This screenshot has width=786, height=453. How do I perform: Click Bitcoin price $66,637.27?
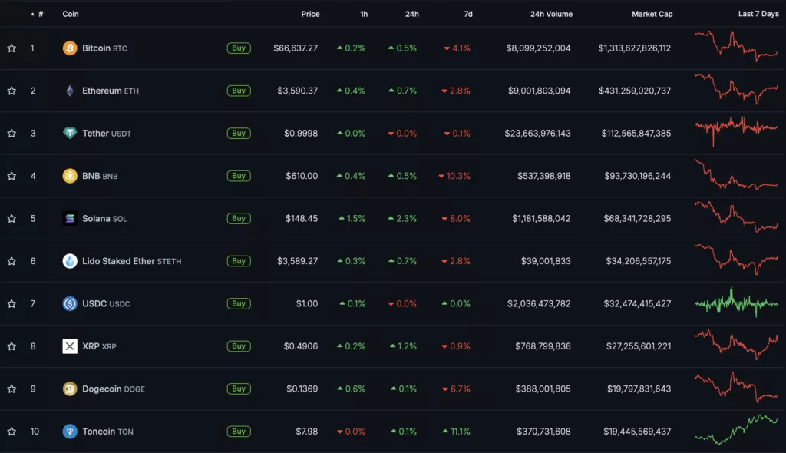pyautogui.click(x=296, y=48)
